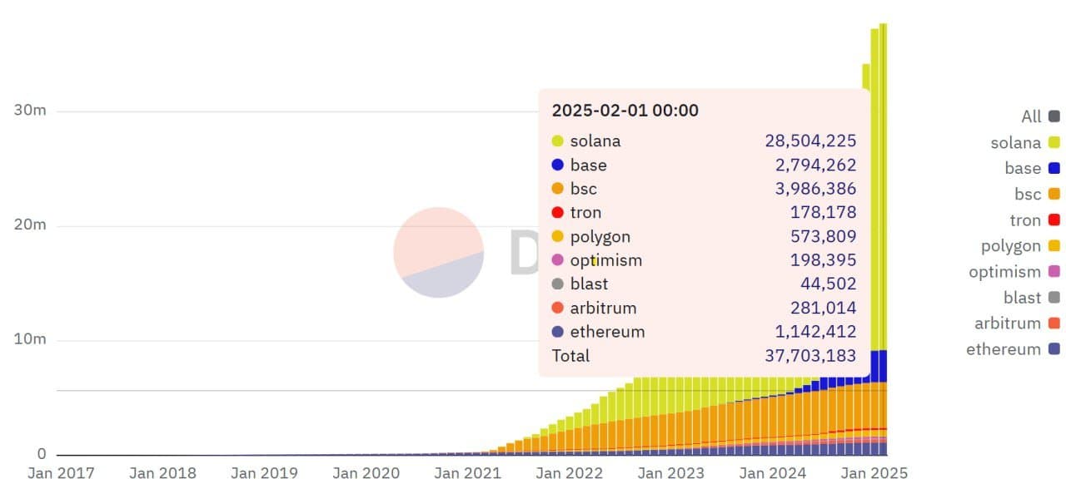
Task: Click the solana color dot in the tooltip
Action: 558,141
